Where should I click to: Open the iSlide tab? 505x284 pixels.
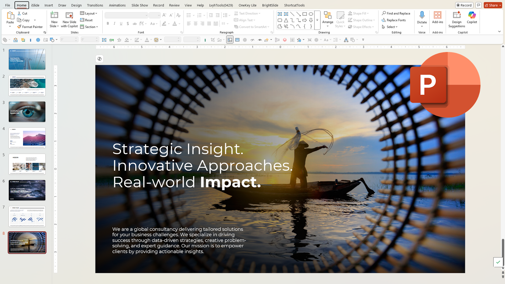click(x=35, y=5)
